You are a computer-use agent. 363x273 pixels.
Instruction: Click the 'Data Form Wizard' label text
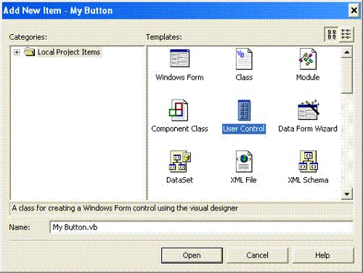[308, 129]
